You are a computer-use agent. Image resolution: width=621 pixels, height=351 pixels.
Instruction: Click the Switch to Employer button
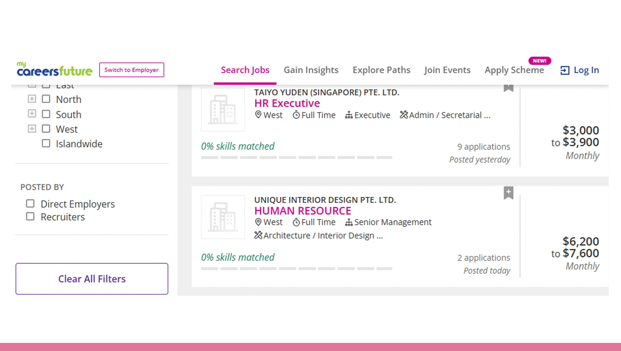click(131, 70)
